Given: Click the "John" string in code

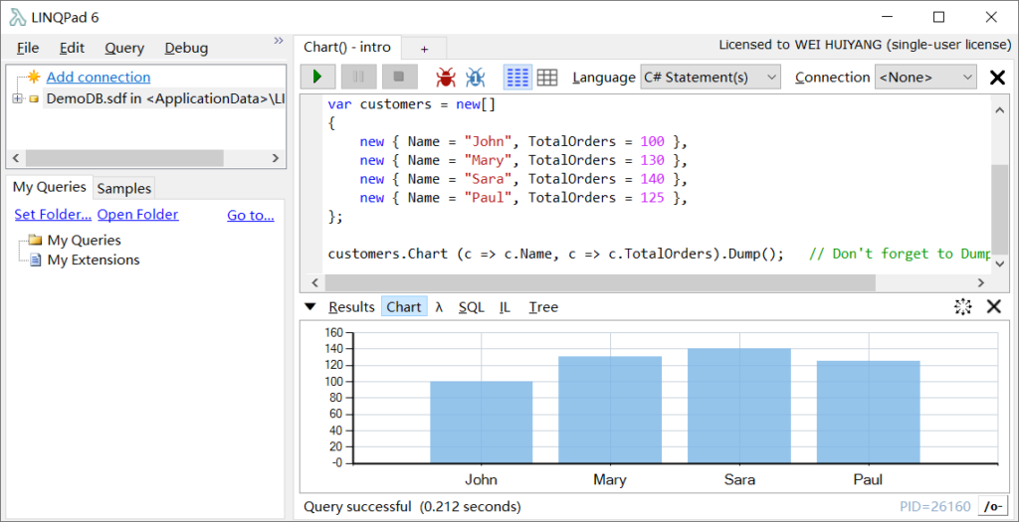Looking at the screenshot, I should point(489,141).
